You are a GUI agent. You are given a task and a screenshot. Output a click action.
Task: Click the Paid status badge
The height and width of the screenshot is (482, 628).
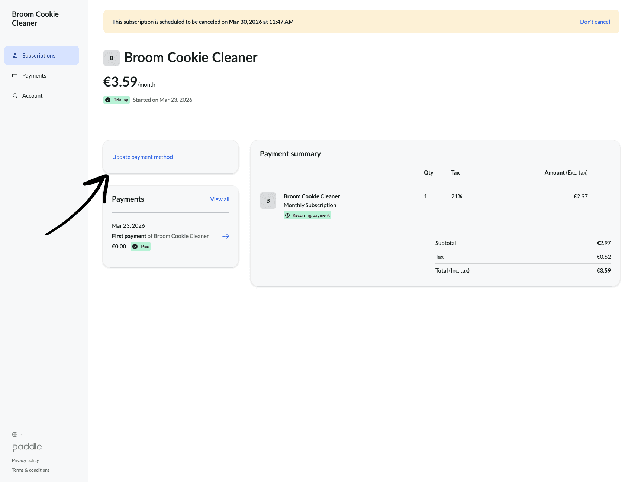(x=141, y=246)
